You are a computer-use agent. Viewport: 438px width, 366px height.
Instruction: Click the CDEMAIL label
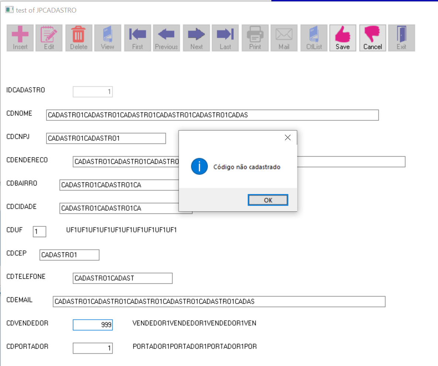[x=19, y=300]
